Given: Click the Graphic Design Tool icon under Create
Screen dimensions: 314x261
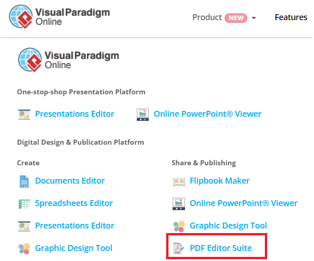Looking at the screenshot, I should 24,248.
